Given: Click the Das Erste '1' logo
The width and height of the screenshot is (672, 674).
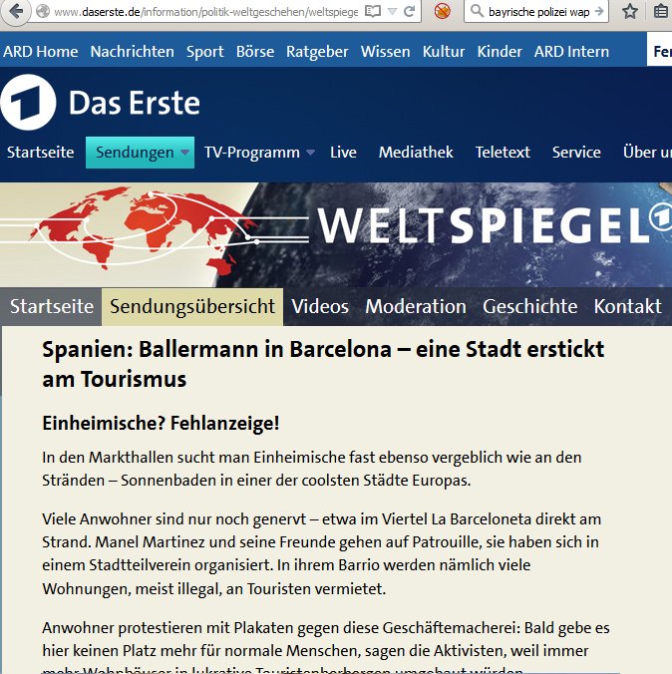Looking at the screenshot, I should tap(28, 103).
